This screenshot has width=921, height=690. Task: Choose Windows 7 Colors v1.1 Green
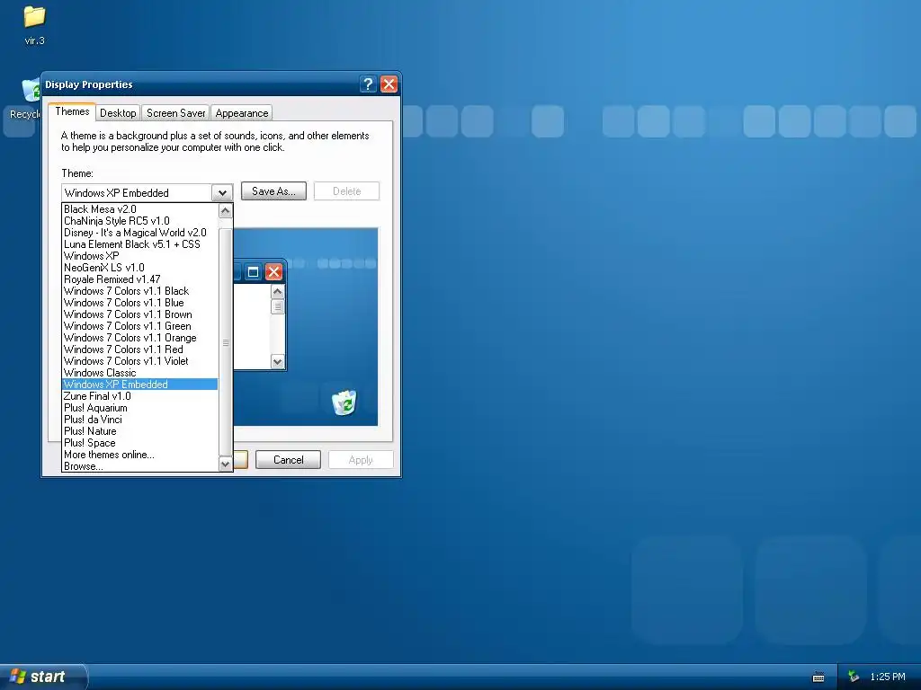139,326
